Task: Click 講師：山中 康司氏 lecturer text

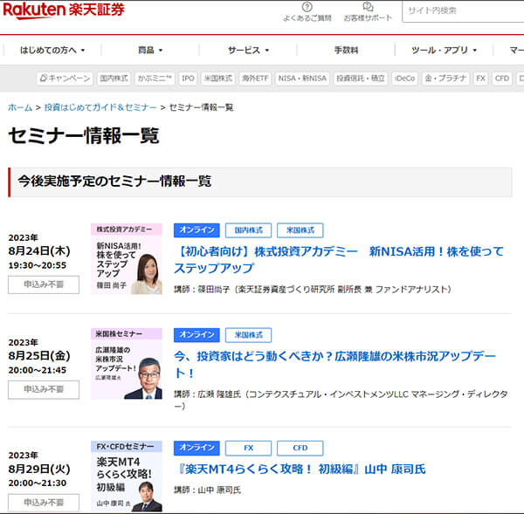Action: (207, 490)
